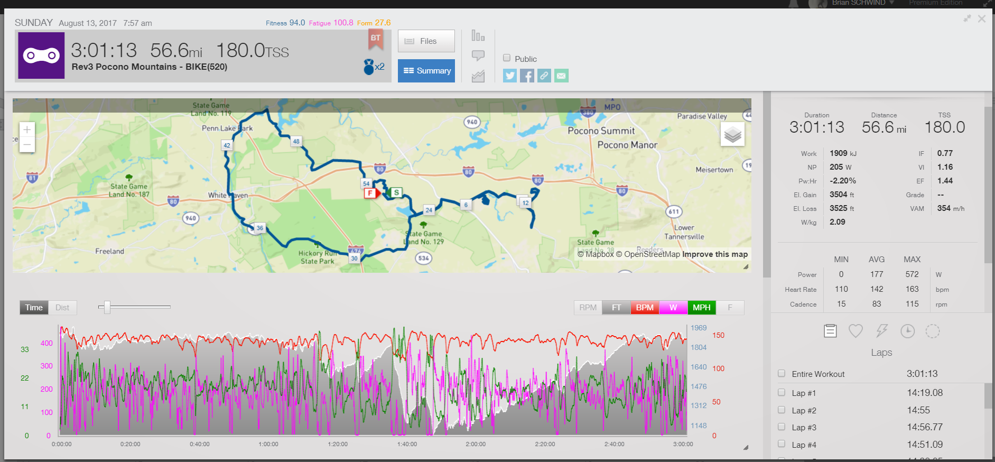Toggle the BPM heart rate graph series
This screenshot has height=462, width=995.
[x=644, y=308]
